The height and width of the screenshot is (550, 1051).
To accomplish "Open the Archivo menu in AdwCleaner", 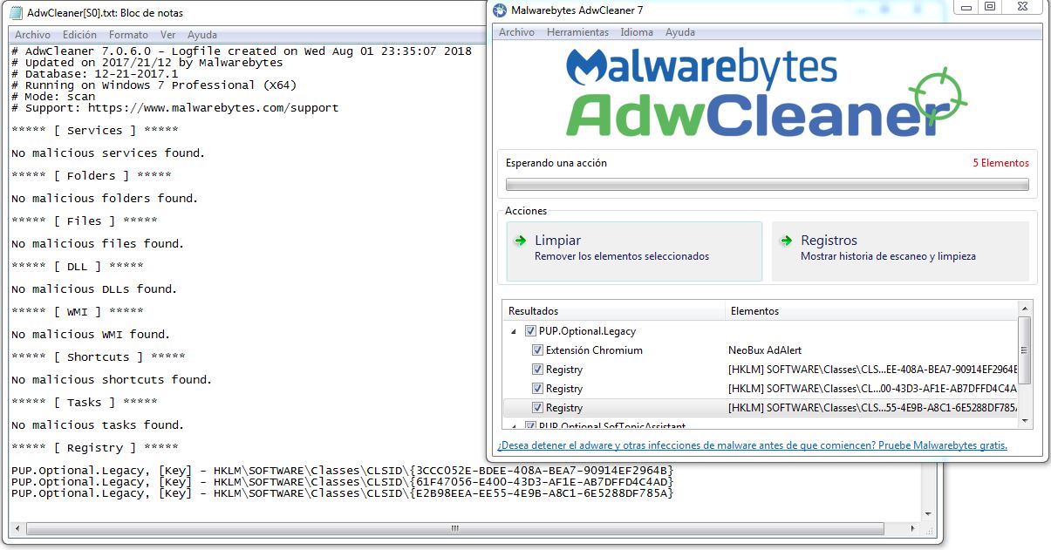I will pos(516,32).
